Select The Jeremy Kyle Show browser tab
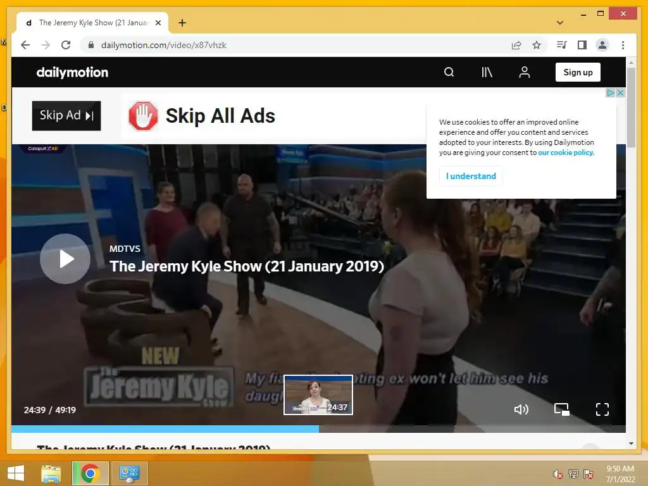The image size is (648, 486). point(92,23)
